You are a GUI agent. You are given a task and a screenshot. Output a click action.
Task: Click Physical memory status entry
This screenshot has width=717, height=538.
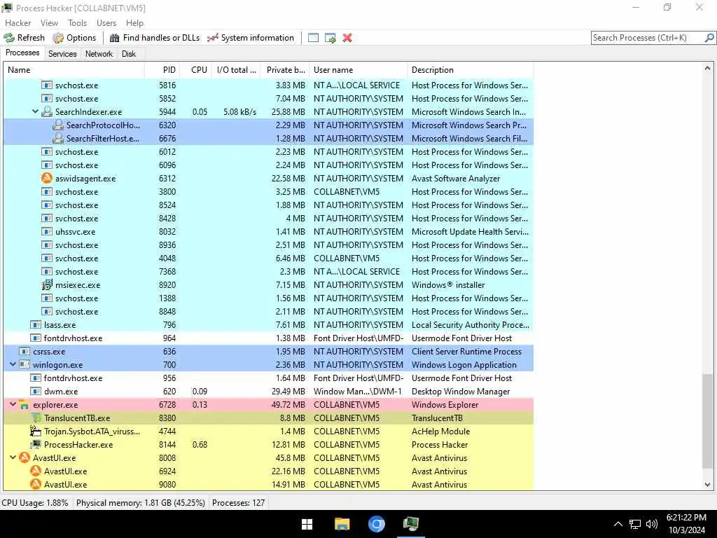(x=140, y=503)
